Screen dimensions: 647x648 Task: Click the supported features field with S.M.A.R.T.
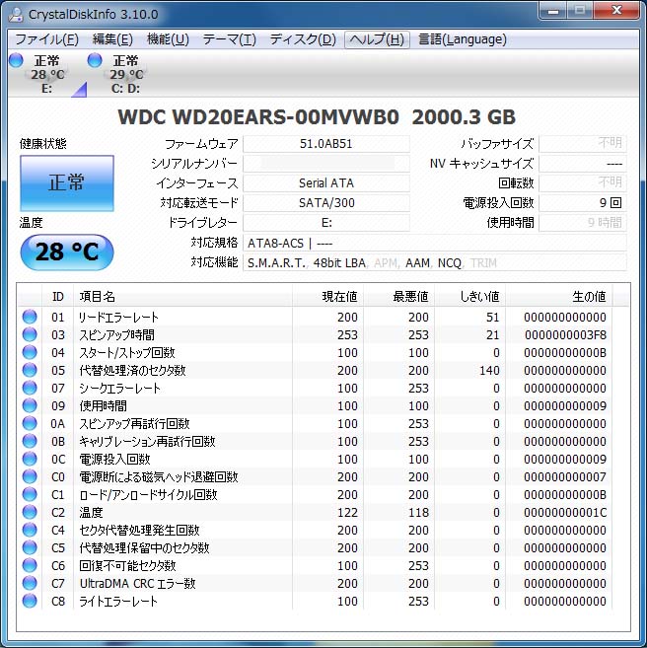(x=435, y=262)
